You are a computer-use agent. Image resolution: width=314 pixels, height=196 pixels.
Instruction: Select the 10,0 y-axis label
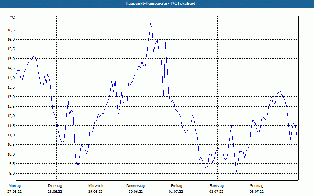(x=11, y=154)
